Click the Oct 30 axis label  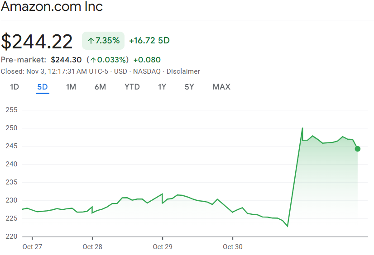pyautogui.click(x=232, y=247)
